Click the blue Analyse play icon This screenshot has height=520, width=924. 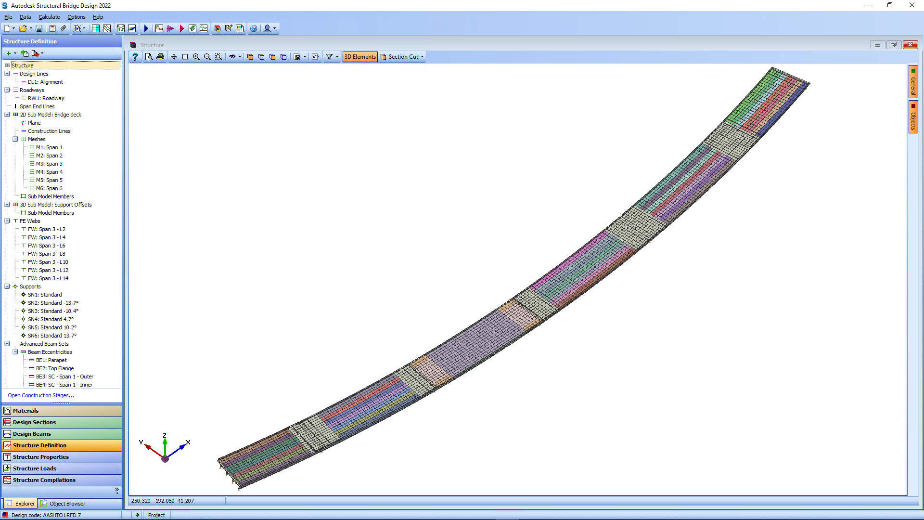146,28
